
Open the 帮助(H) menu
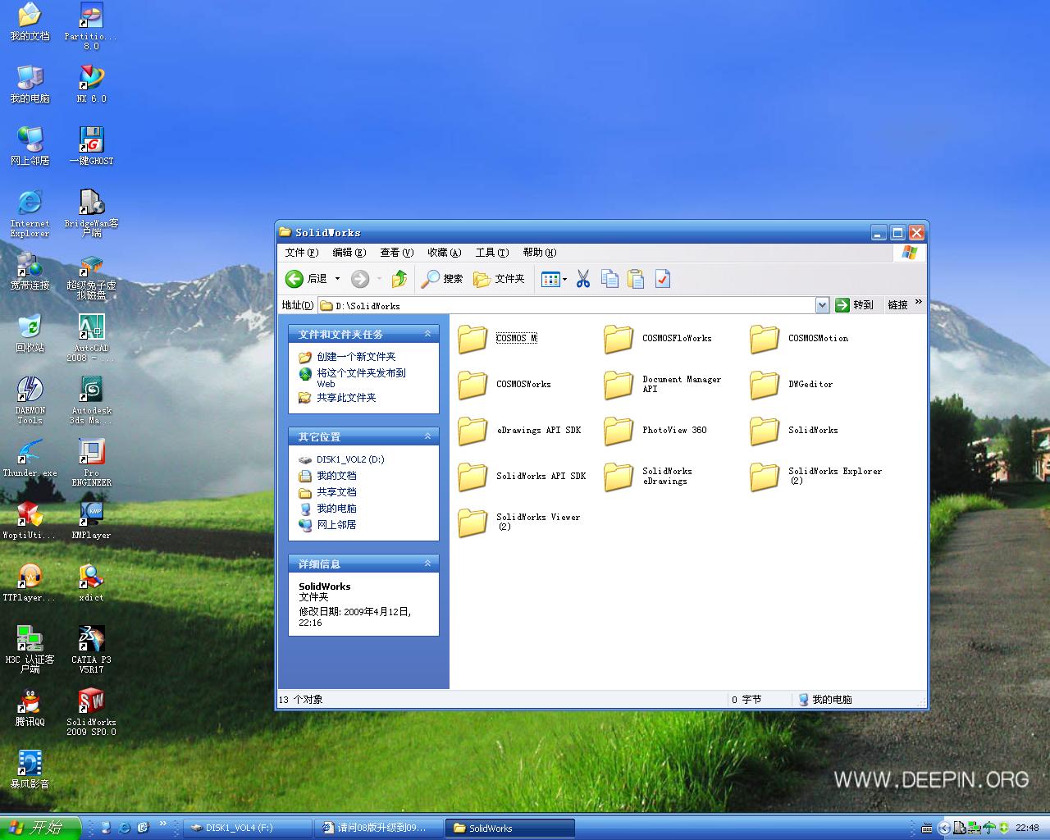click(539, 253)
